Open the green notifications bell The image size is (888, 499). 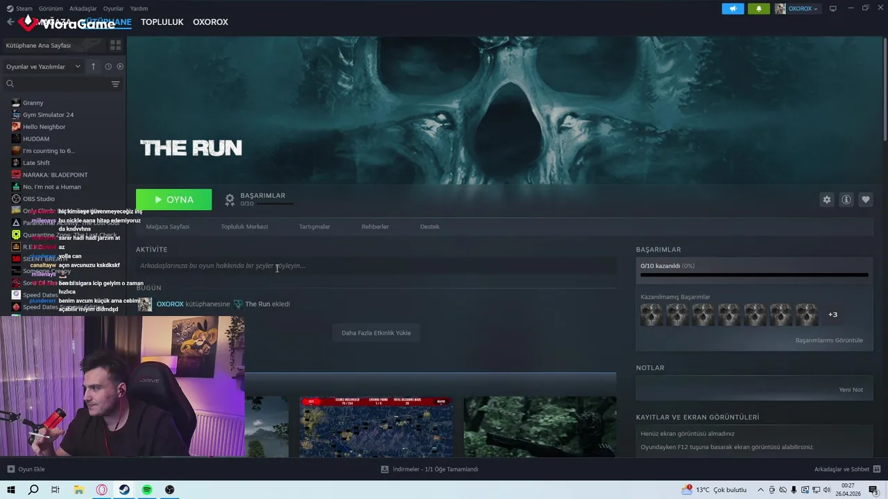pos(758,9)
